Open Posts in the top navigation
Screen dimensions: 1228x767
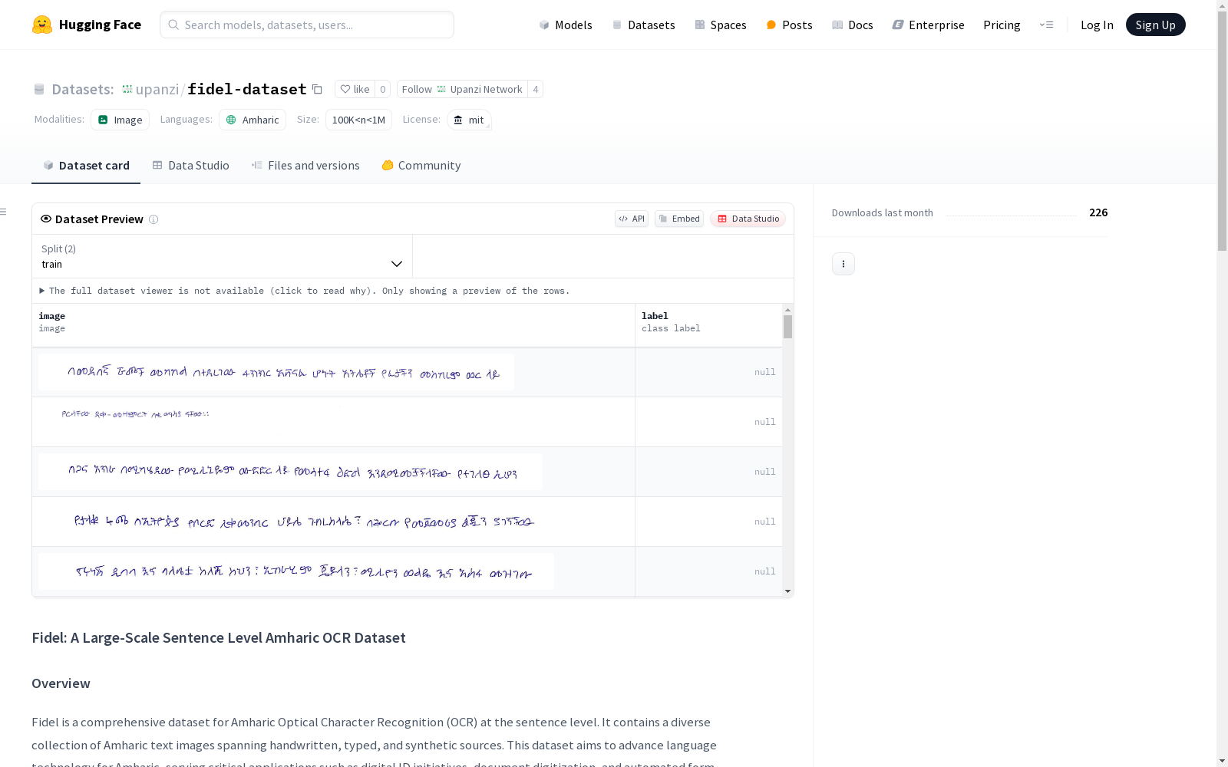(790, 25)
